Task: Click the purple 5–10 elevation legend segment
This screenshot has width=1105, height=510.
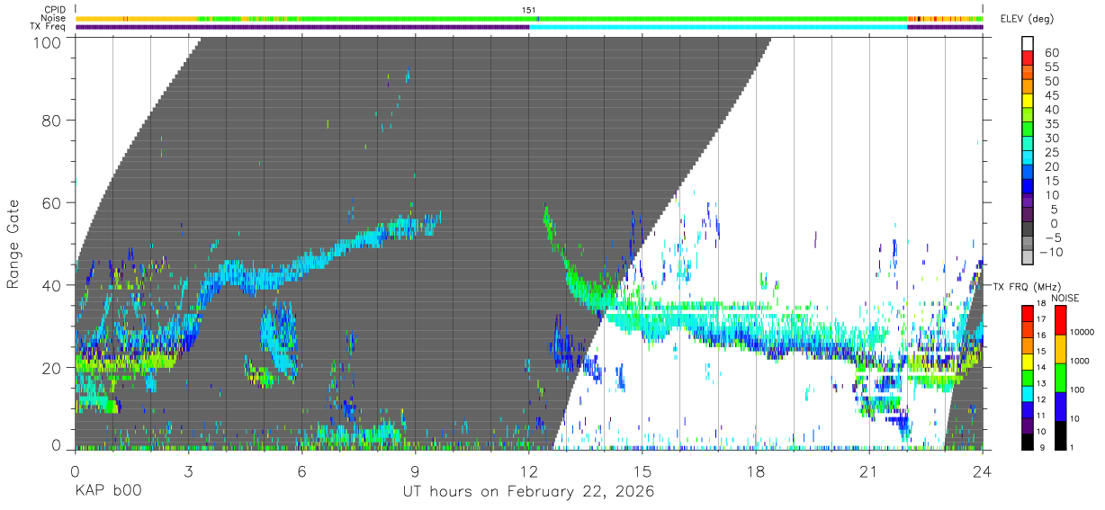Action: point(1028,201)
